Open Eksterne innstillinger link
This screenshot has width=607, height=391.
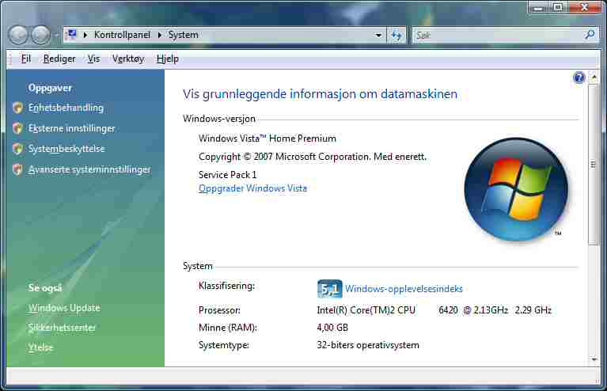[x=71, y=128]
